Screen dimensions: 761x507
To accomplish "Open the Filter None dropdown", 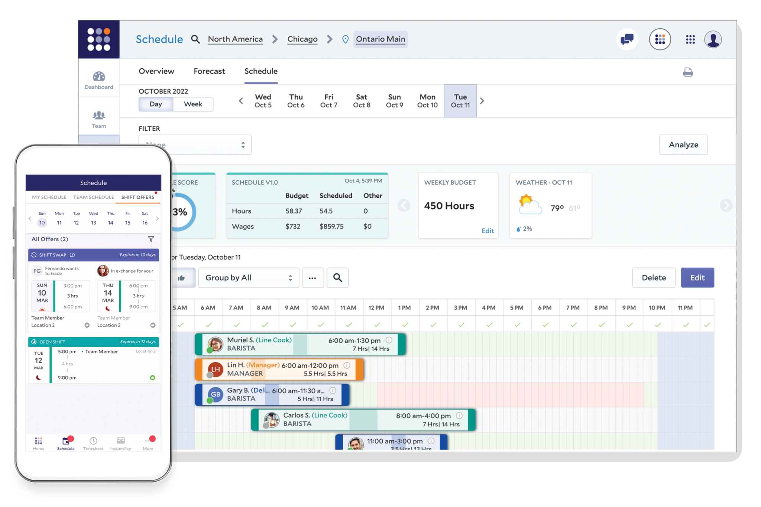I will point(195,144).
